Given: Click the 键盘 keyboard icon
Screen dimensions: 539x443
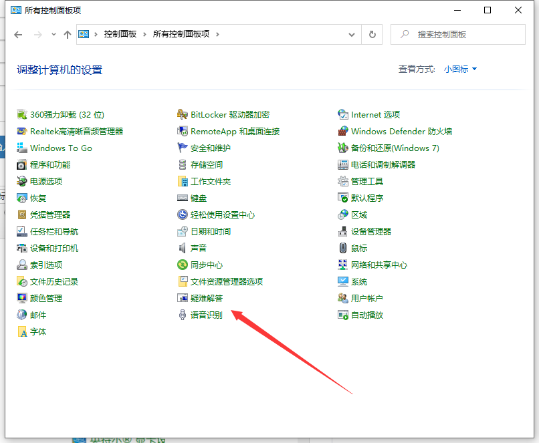Looking at the screenshot, I should (x=183, y=198).
